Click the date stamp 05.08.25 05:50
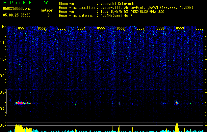The image size is (207, 132). click(17, 15)
